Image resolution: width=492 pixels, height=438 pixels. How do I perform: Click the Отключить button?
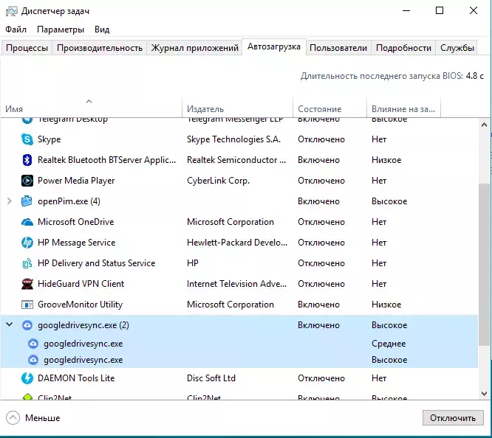(x=453, y=417)
